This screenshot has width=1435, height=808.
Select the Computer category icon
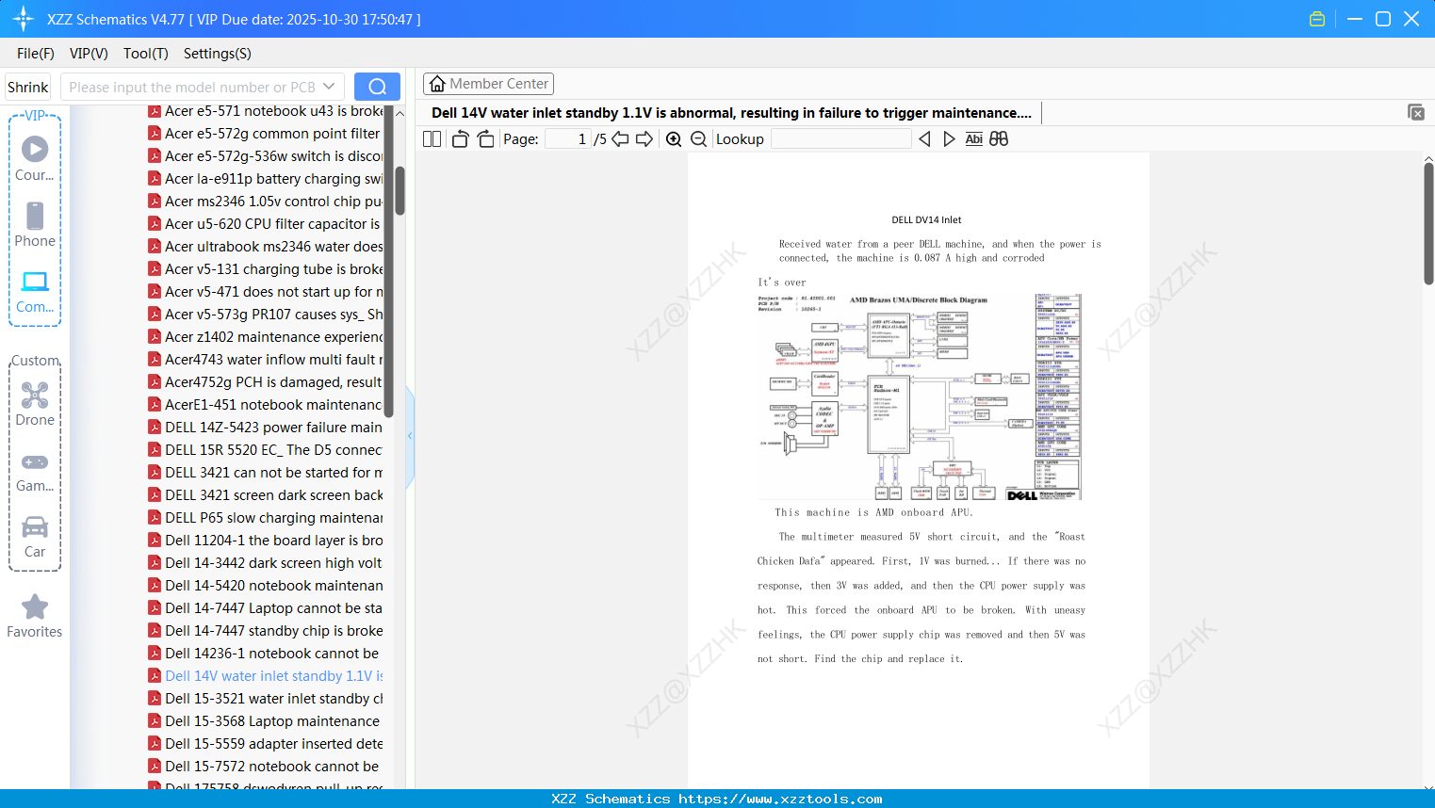click(x=35, y=291)
